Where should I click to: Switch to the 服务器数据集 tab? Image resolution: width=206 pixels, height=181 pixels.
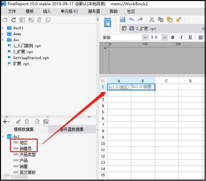click(x=72, y=129)
